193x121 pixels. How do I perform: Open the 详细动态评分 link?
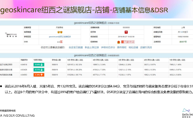[x=108, y=47]
